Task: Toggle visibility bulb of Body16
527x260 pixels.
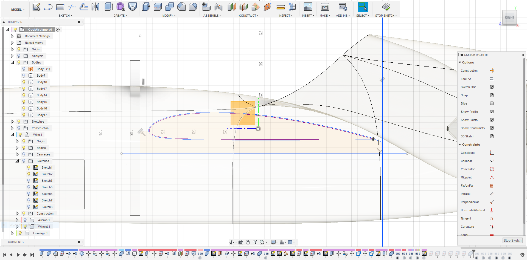Action: [x=24, y=82]
